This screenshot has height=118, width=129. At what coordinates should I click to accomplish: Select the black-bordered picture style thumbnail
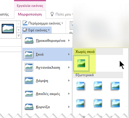click(8, 29)
